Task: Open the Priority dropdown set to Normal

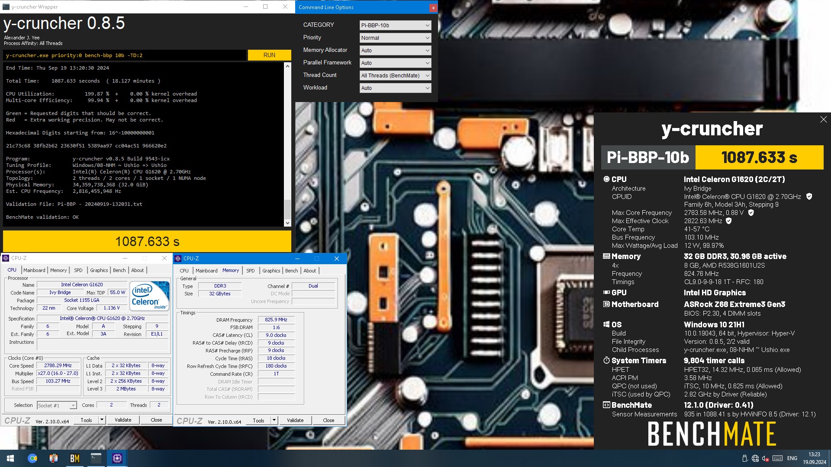Action: (x=395, y=38)
